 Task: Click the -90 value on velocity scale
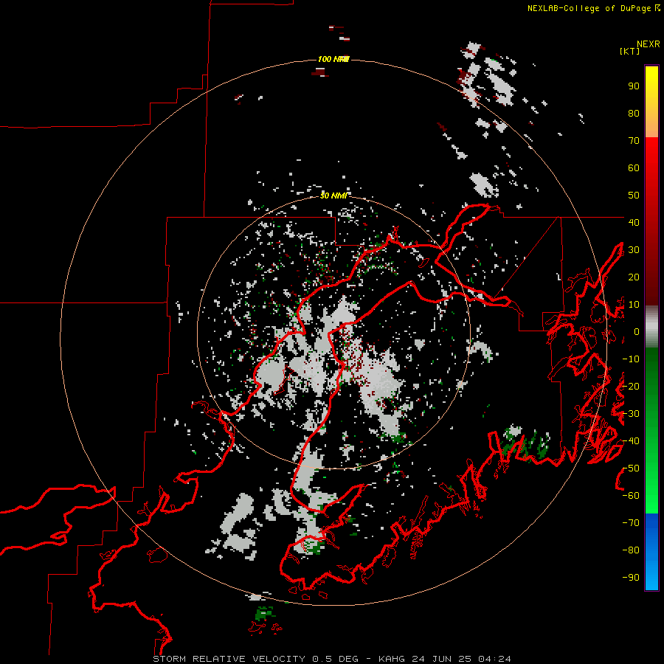click(x=631, y=578)
